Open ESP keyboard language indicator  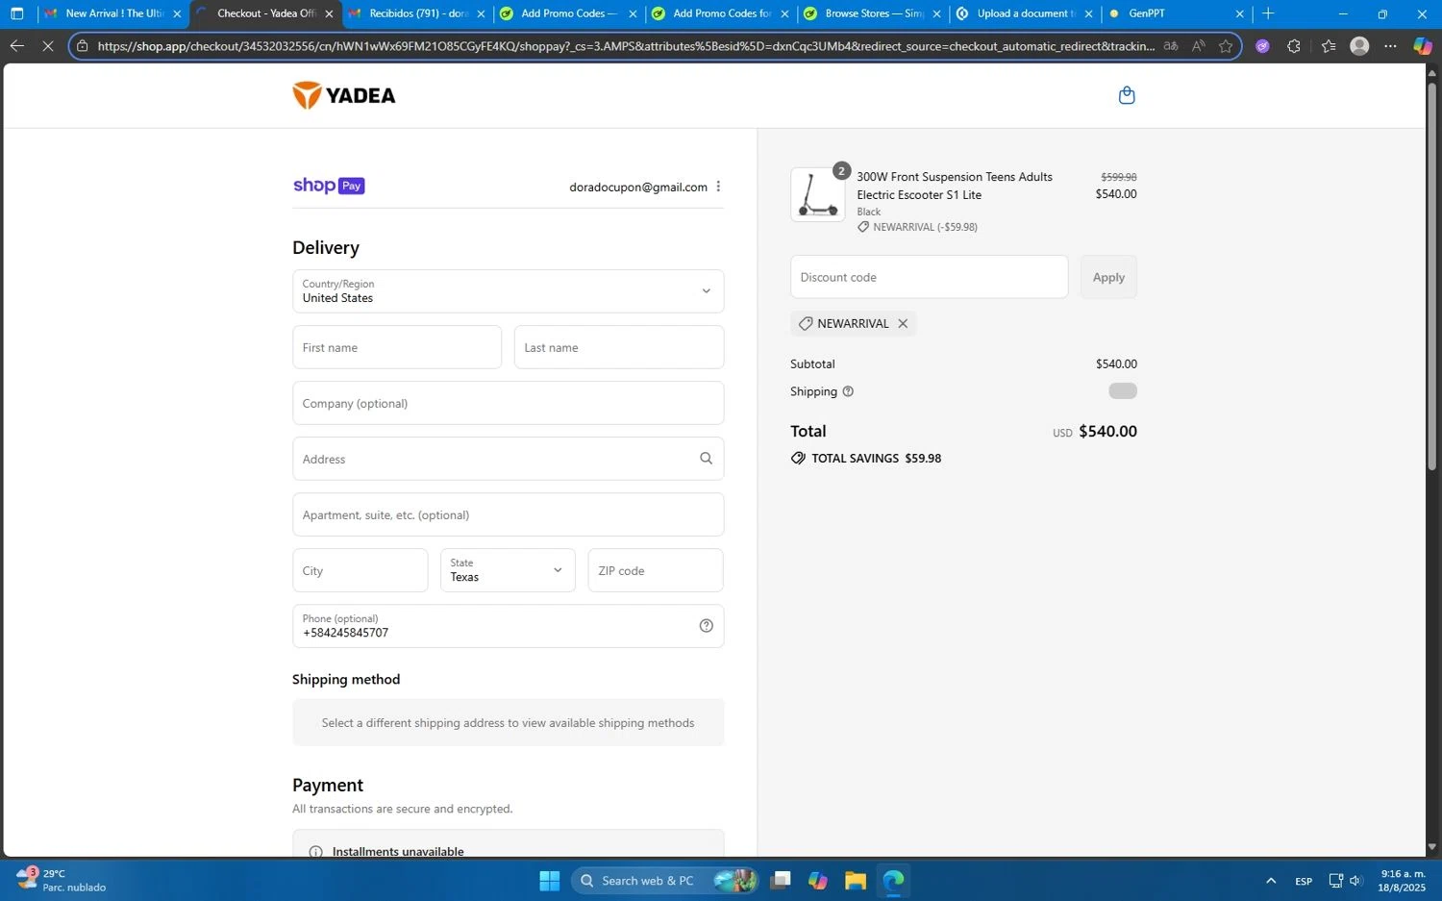pyautogui.click(x=1304, y=881)
